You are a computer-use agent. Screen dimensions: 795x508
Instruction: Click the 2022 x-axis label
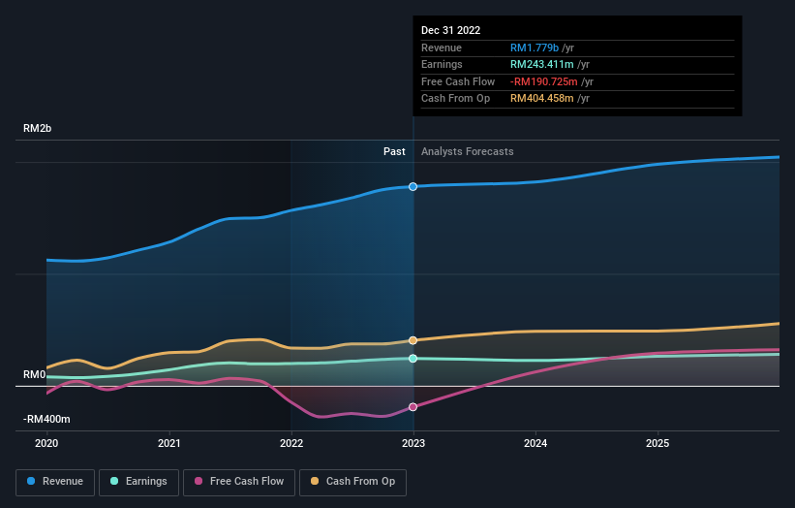(x=291, y=443)
